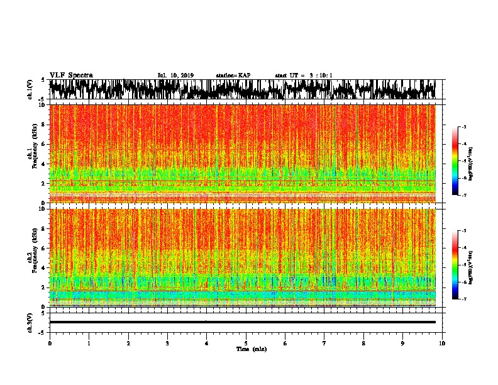
Task: Click time axis tick label "10" at the end
Action: [x=442, y=343]
